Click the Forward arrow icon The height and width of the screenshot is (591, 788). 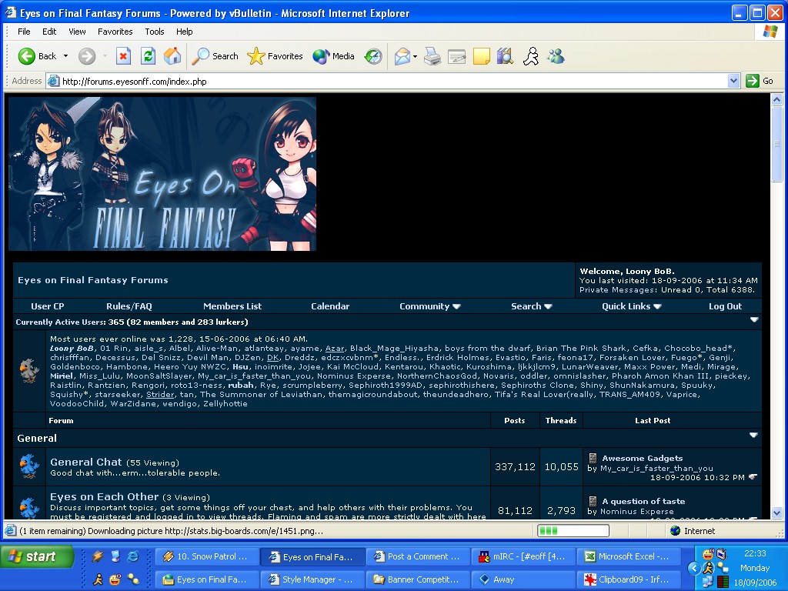pyautogui.click(x=87, y=56)
